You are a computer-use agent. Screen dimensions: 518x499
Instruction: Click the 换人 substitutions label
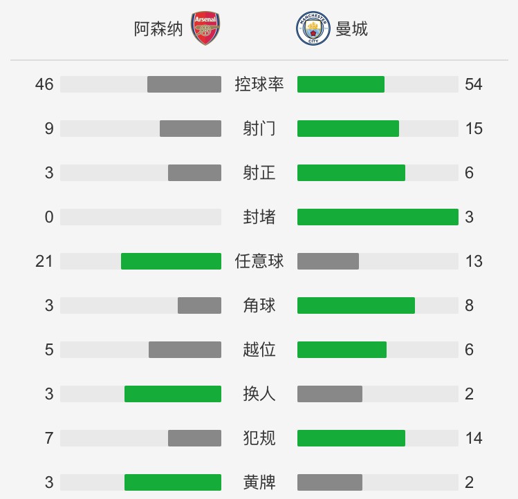point(259,394)
